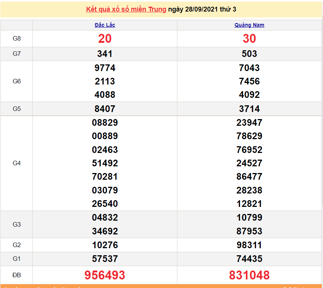
Task: Click G4 number 02463
Action: (x=105, y=150)
